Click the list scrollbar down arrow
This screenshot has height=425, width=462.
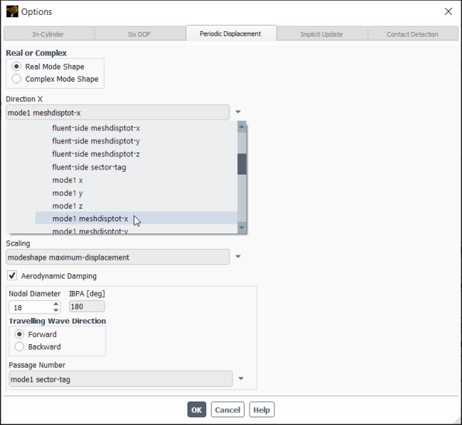242,227
